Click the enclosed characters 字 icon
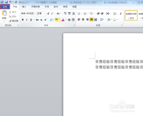The image size is (143, 116). [x=73, y=20]
